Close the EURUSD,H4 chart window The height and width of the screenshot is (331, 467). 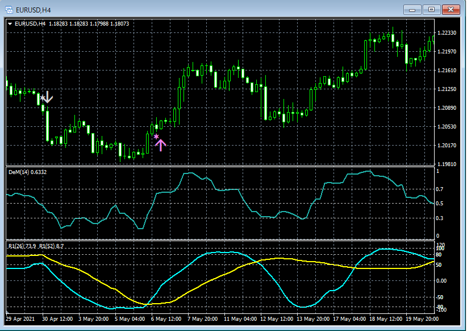click(x=450, y=9)
